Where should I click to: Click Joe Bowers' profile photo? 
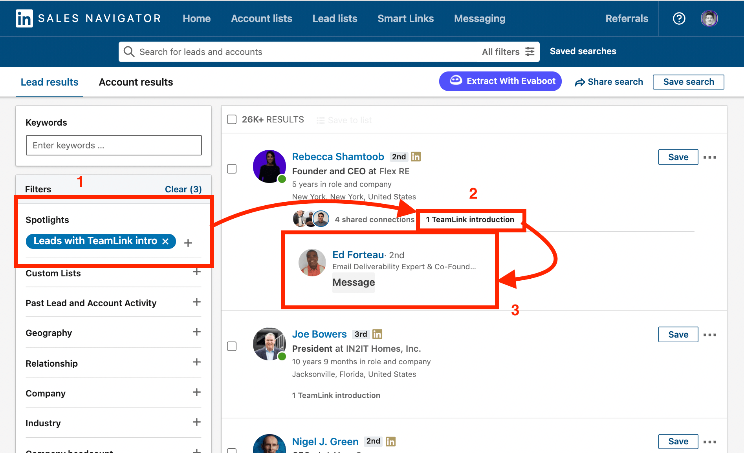(269, 344)
